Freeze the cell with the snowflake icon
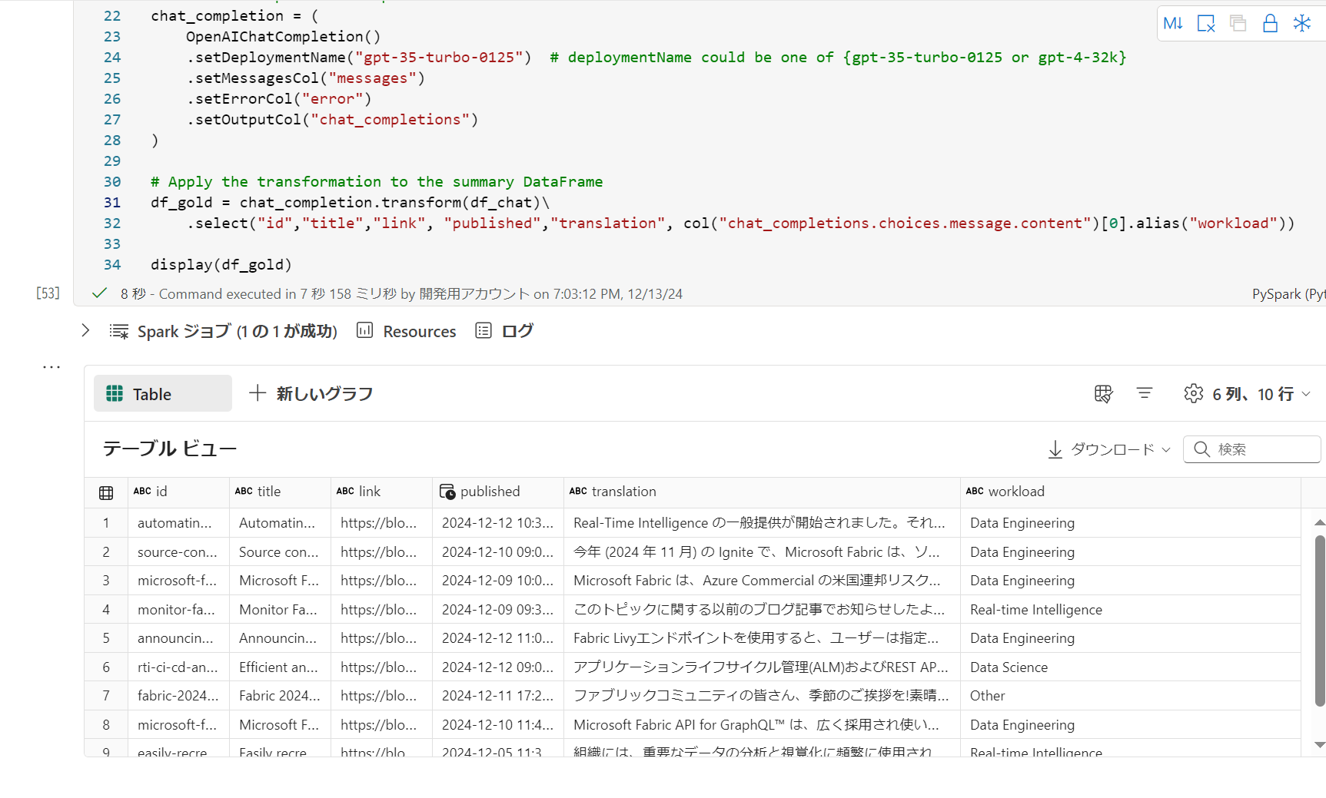Image resolution: width=1326 pixels, height=798 pixels. coord(1301,23)
